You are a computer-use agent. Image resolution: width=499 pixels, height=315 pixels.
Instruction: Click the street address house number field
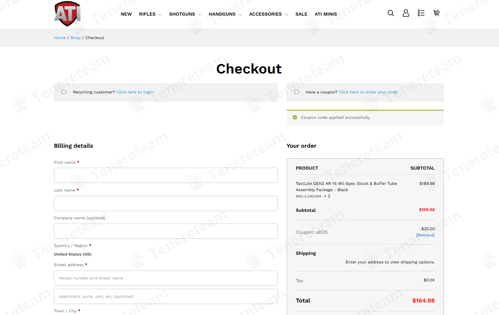[165, 278]
